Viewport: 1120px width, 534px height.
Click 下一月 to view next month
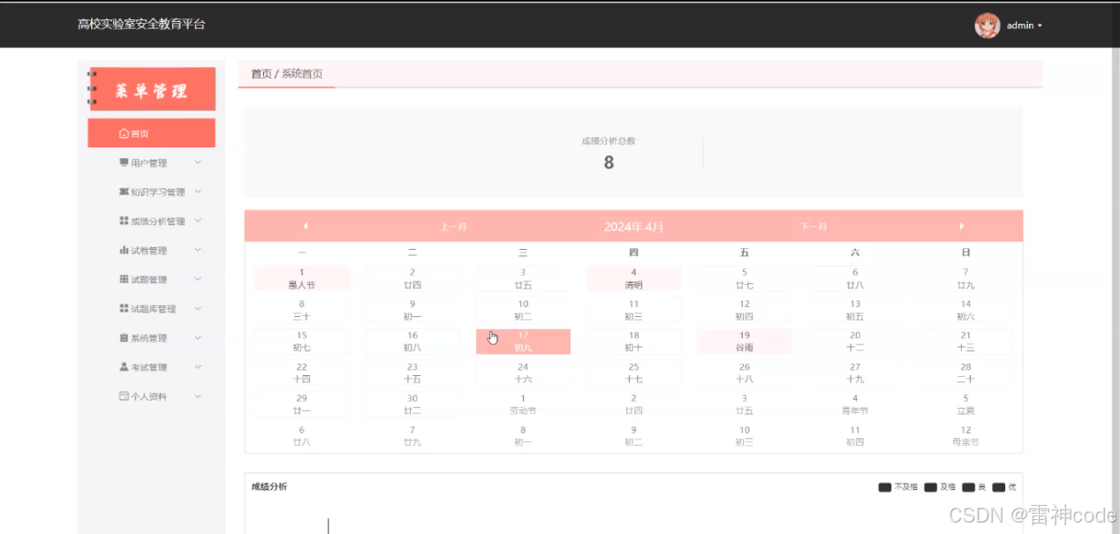coord(814,226)
